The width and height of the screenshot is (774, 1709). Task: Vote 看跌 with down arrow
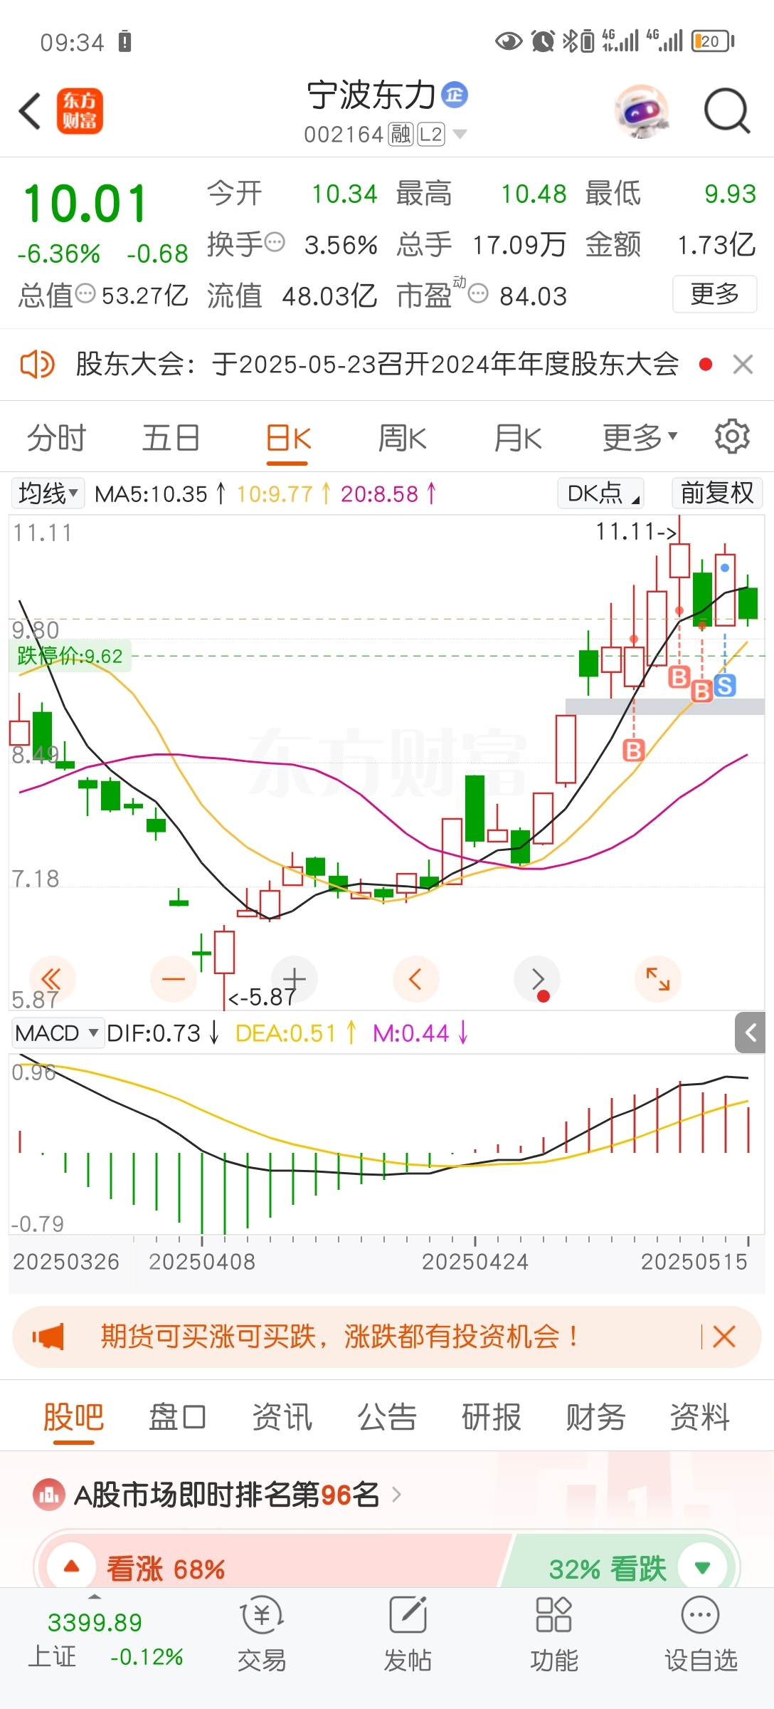tap(702, 1567)
